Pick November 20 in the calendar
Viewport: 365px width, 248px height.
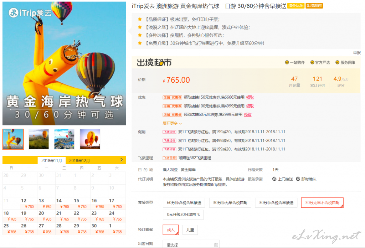47,216
